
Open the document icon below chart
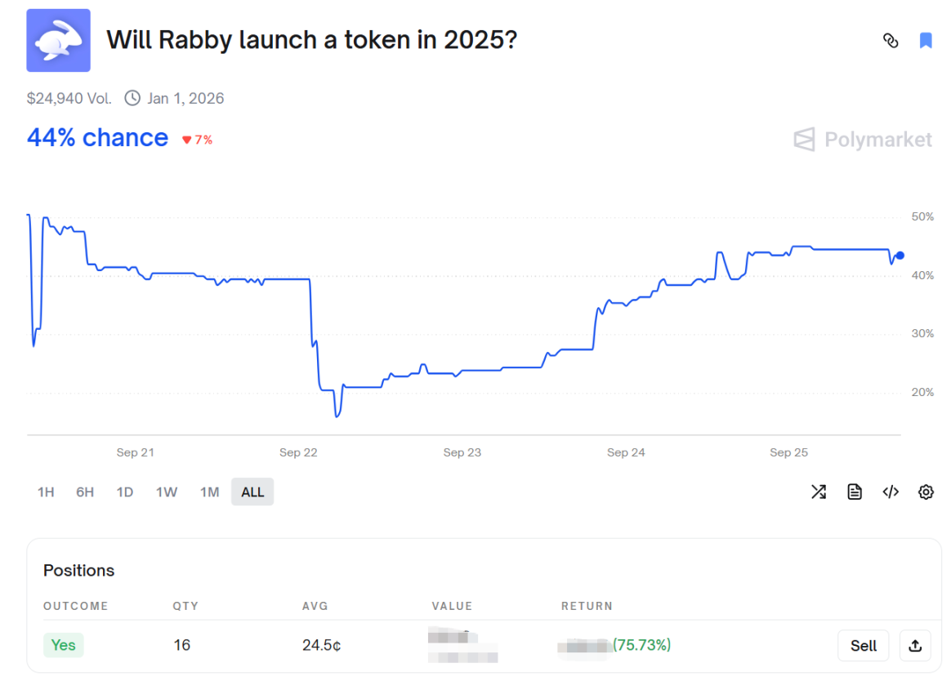tap(855, 492)
